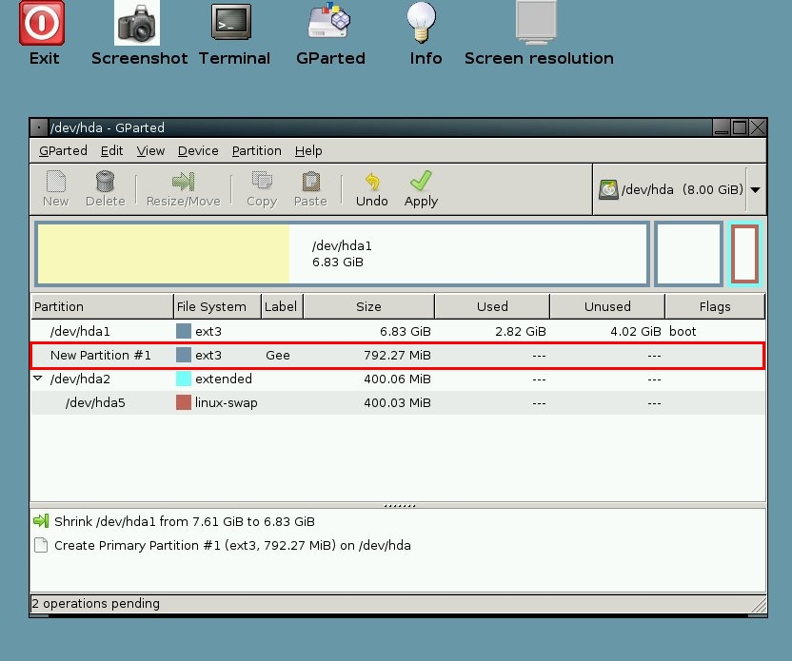Viewport: 792px width, 661px height.
Task: Click the '400.06 MiB' size cell
Action: [x=397, y=379]
